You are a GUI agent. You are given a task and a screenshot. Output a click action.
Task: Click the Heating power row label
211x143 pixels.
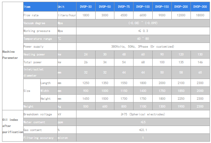34,54
